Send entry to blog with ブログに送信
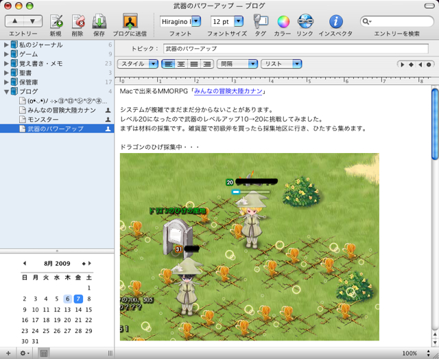The width and height of the screenshot is (439, 359). click(x=130, y=21)
